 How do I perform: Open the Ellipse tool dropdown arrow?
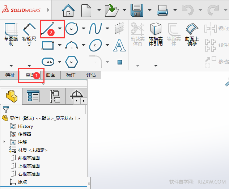107,45
